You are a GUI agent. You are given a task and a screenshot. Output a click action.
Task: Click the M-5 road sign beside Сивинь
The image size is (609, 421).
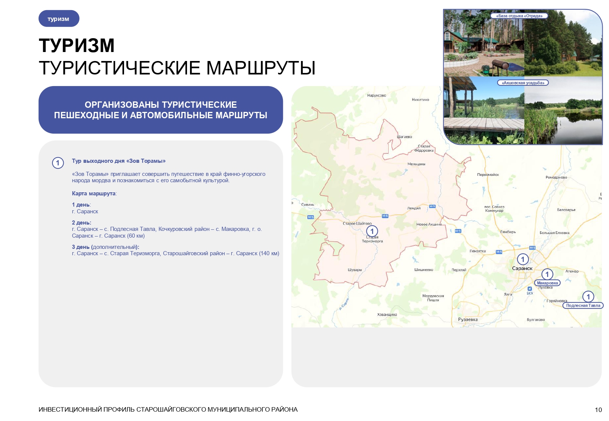(310, 217)
